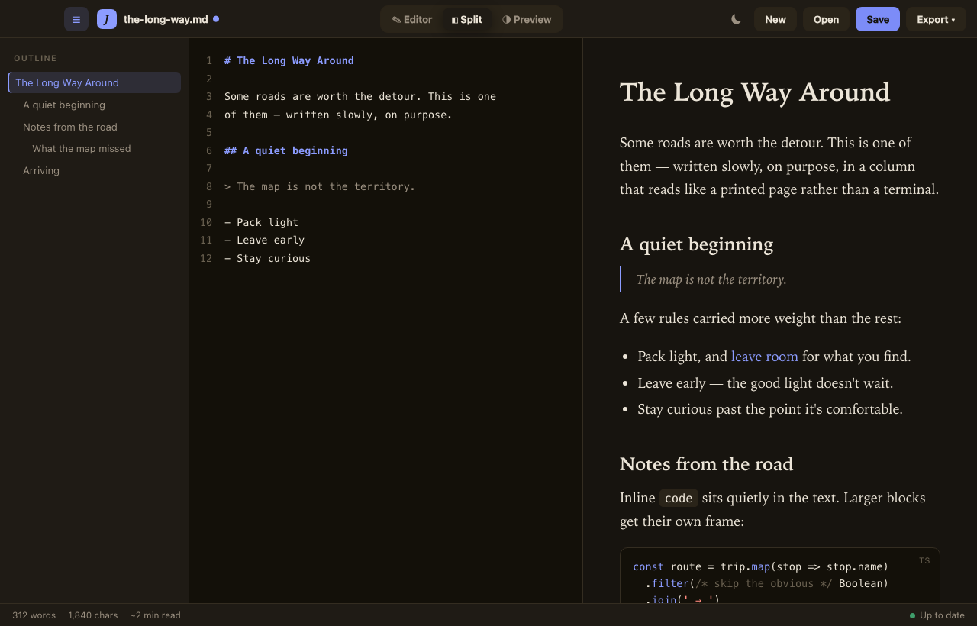Jump to 'A quiet beginning' in outline

coord(64,105)
